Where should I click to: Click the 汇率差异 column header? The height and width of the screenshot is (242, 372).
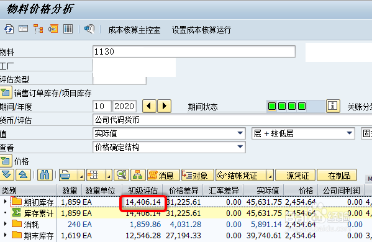pyautogui.click(x=223, y=190)
